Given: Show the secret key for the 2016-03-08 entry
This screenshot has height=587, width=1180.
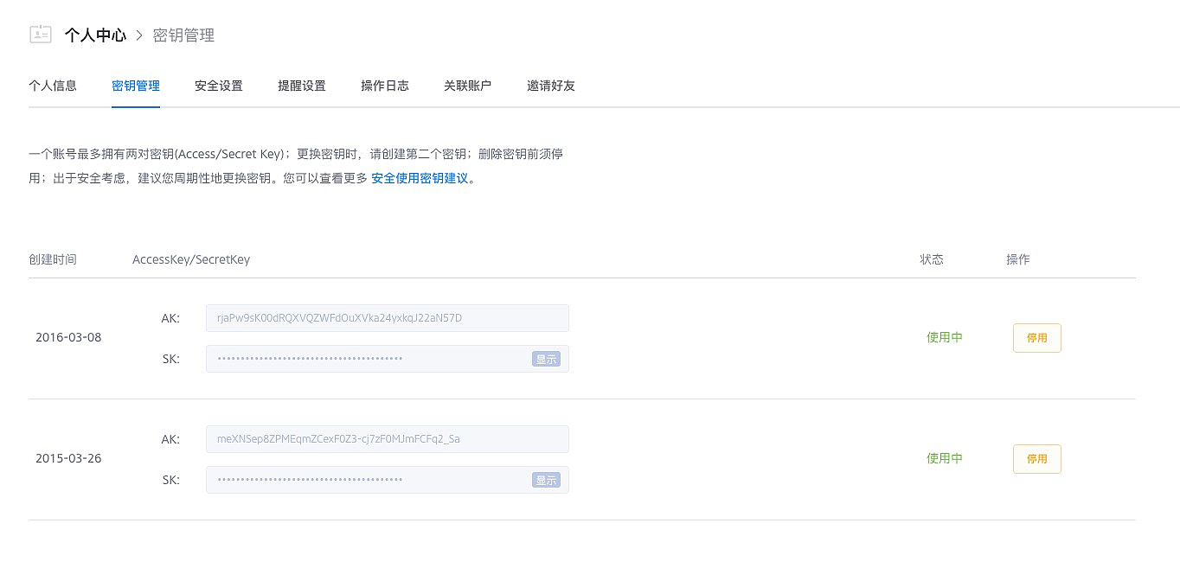Looking at the screenshot, I should coord(546,359).
